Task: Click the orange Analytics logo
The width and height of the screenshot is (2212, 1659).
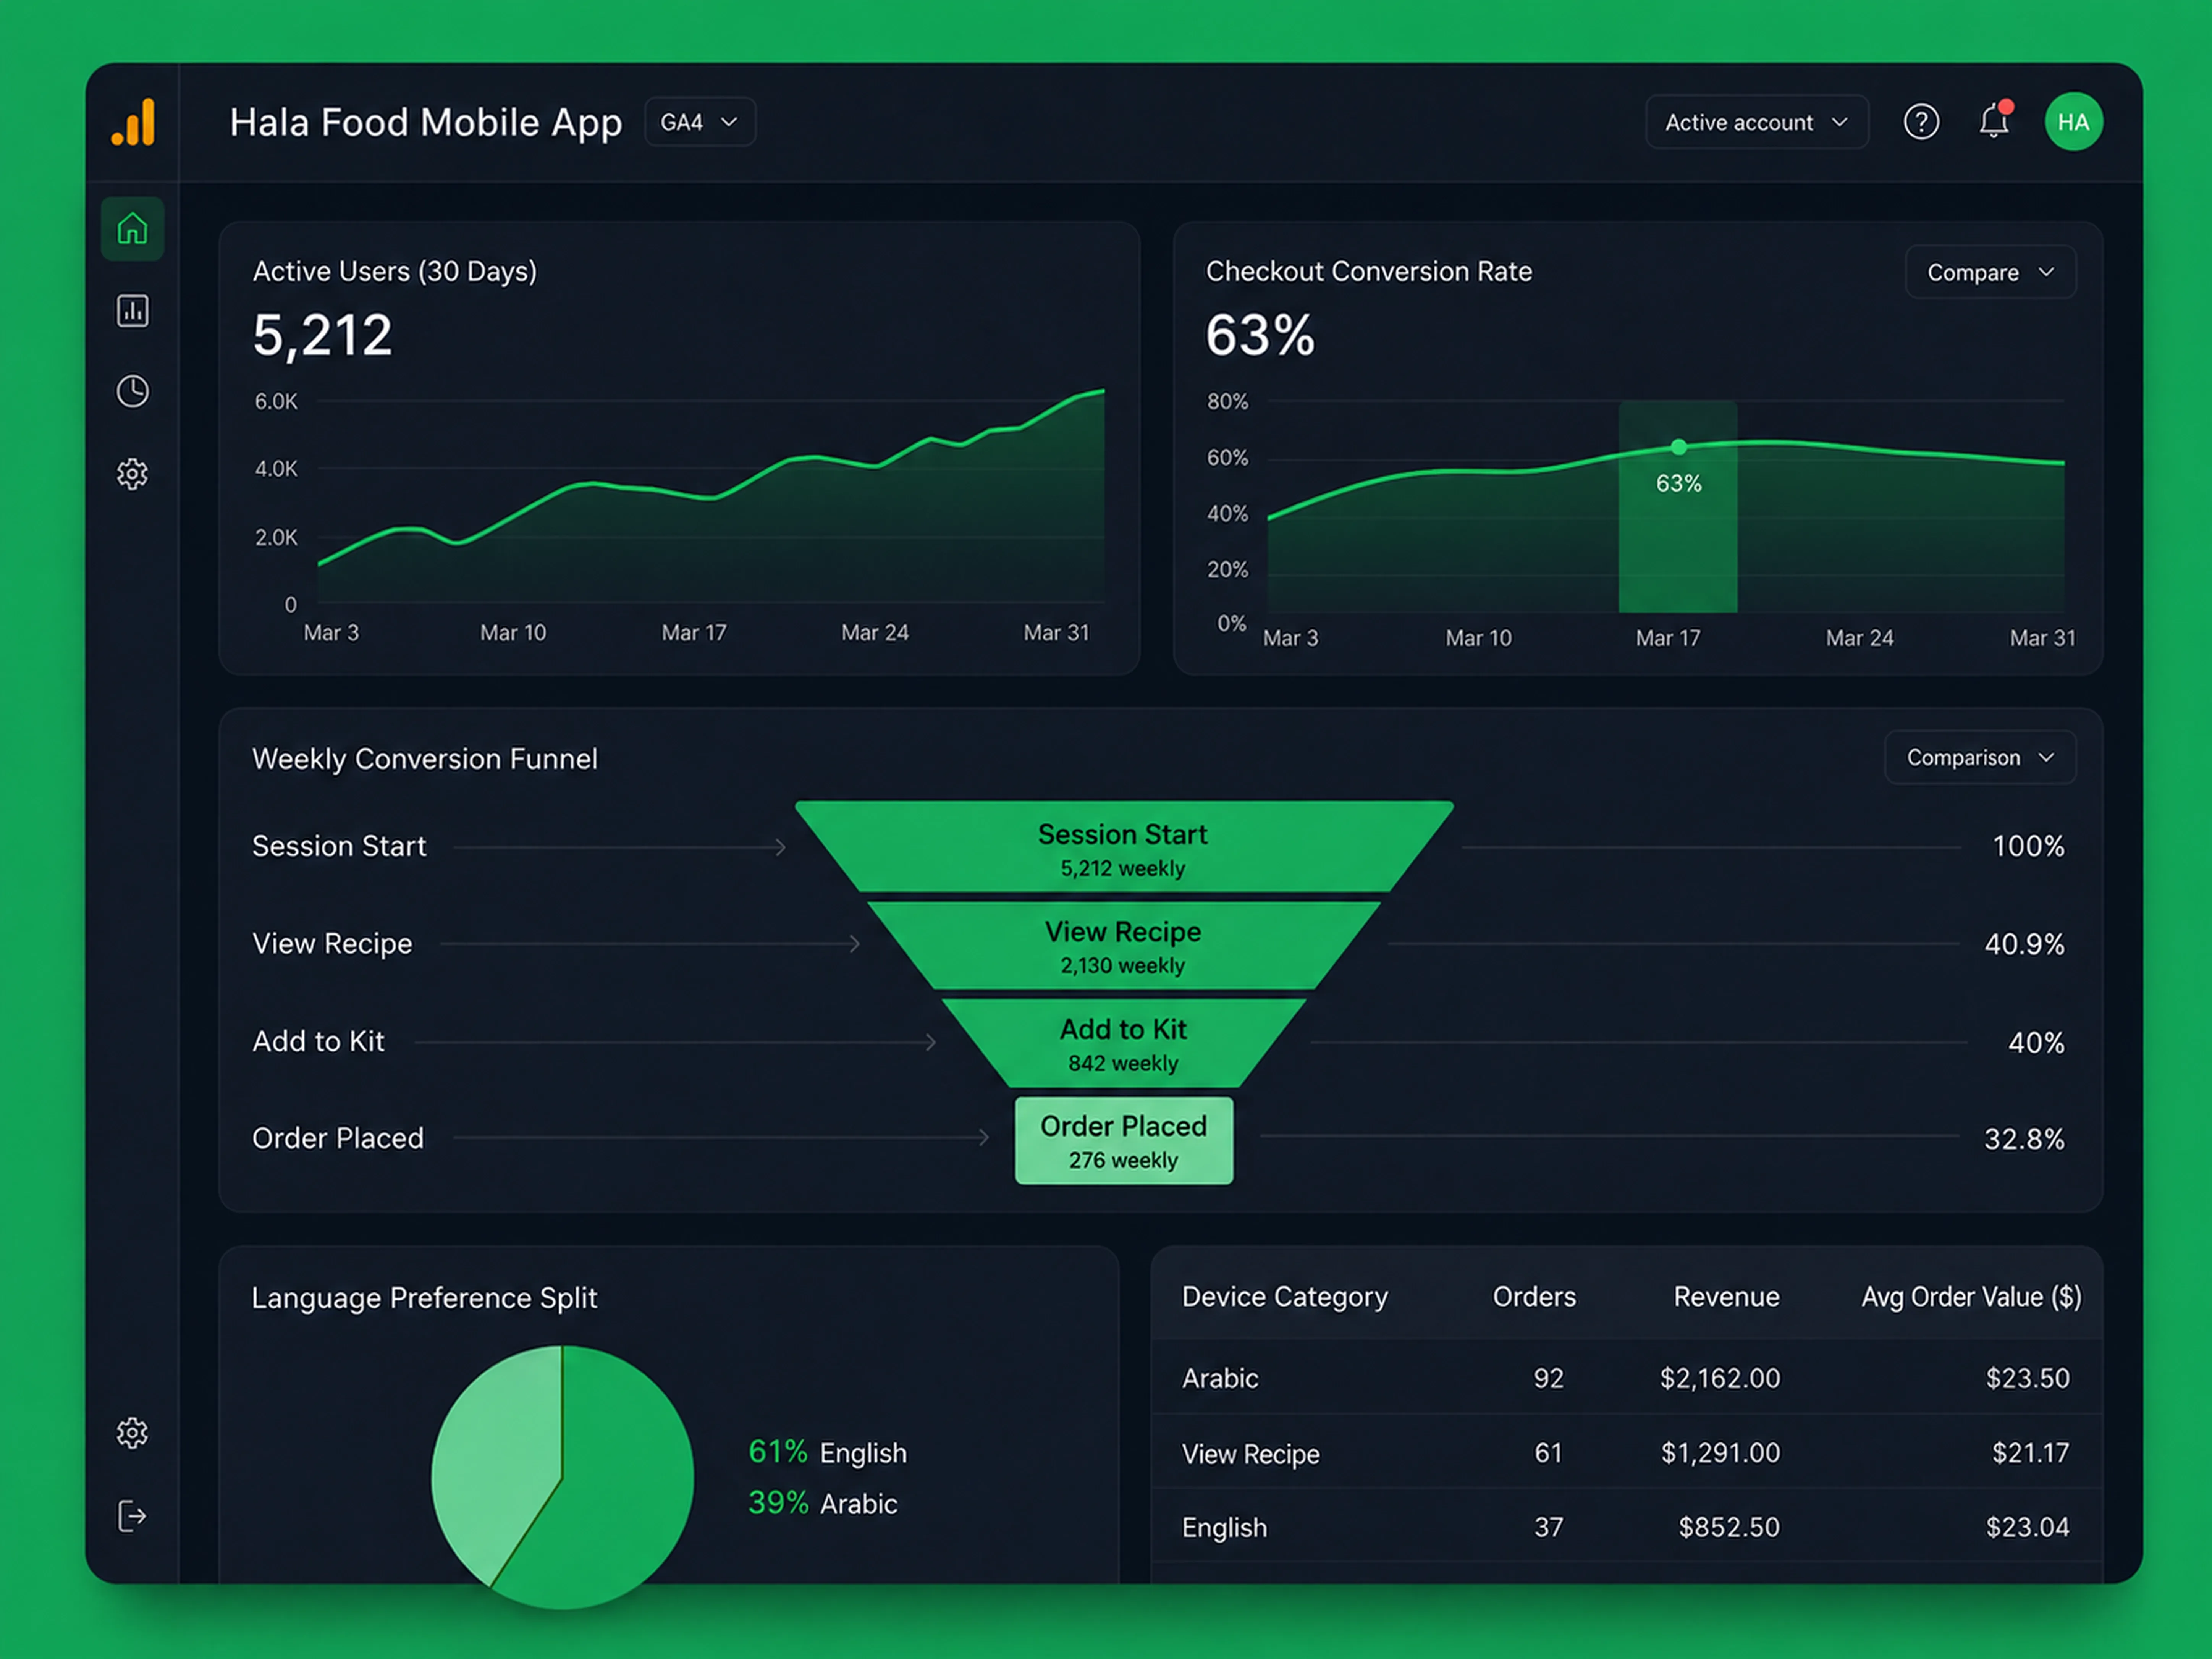Action: [x=134, y=122]
